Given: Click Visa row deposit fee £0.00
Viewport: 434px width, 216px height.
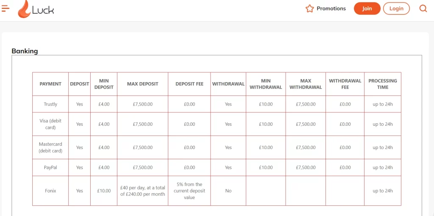Looking at the screenshot, I should point(189,124).
